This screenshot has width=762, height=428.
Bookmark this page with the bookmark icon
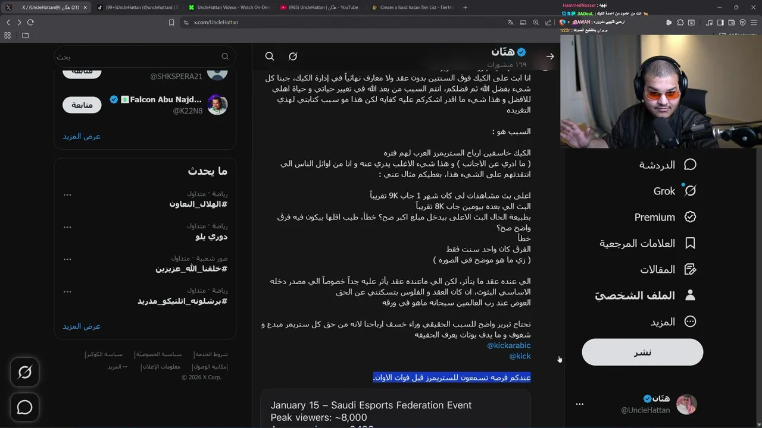[171, 23]
